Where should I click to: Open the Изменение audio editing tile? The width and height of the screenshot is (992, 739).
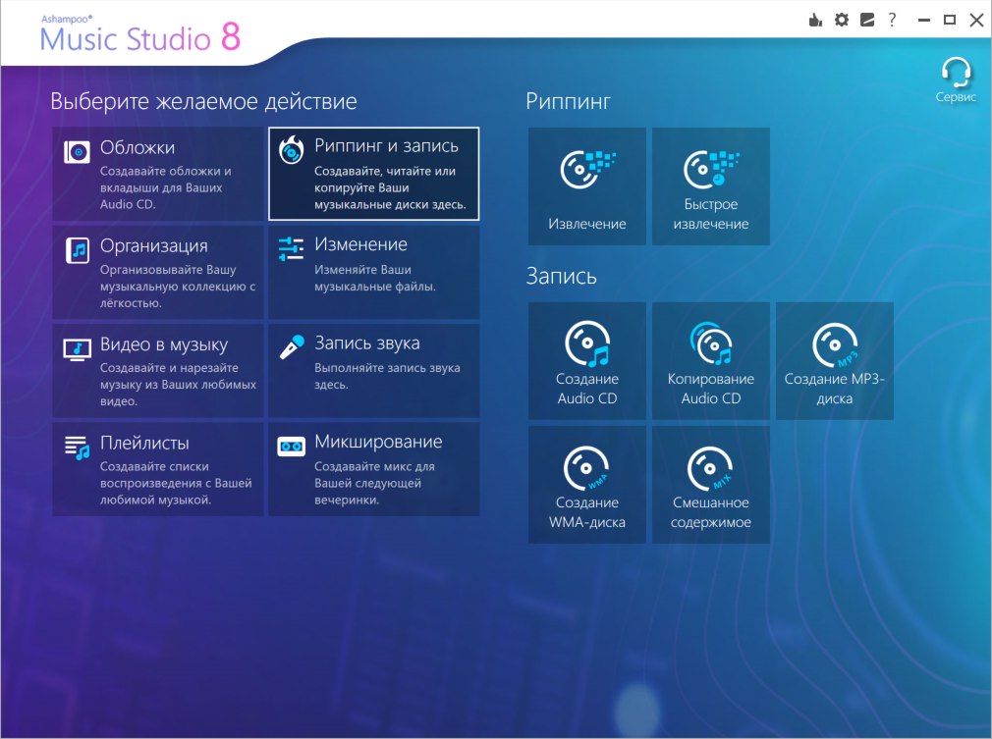(x=374, y=273)
